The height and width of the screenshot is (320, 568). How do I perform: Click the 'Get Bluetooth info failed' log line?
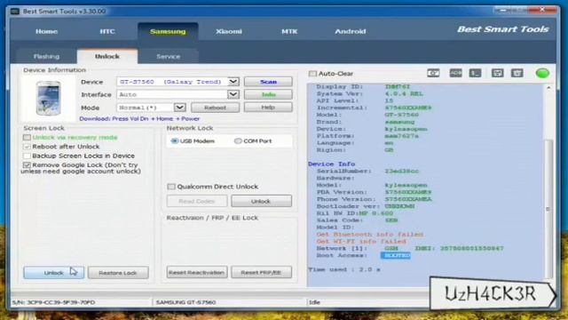tap(370, 235)
